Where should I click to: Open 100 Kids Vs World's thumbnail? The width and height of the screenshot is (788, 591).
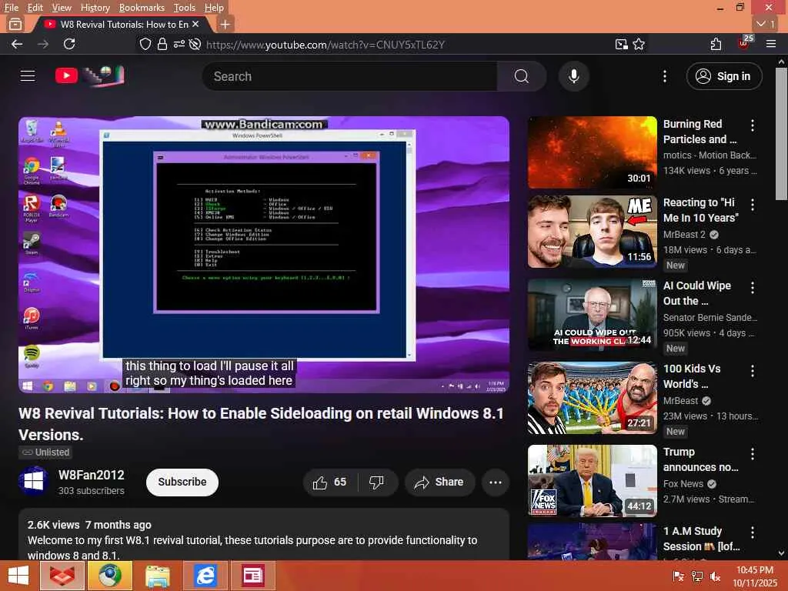point(592,398)
